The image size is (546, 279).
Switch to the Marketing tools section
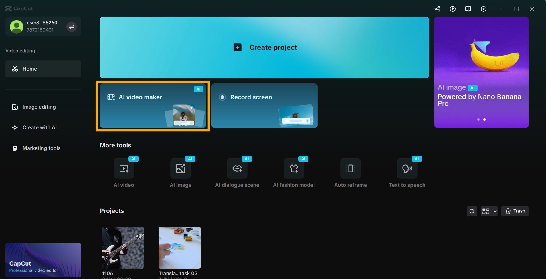[x=41, y=148]
